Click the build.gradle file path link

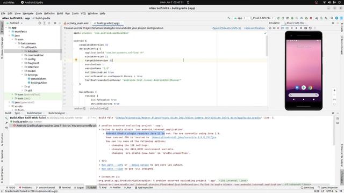click(x=188, y=118)
